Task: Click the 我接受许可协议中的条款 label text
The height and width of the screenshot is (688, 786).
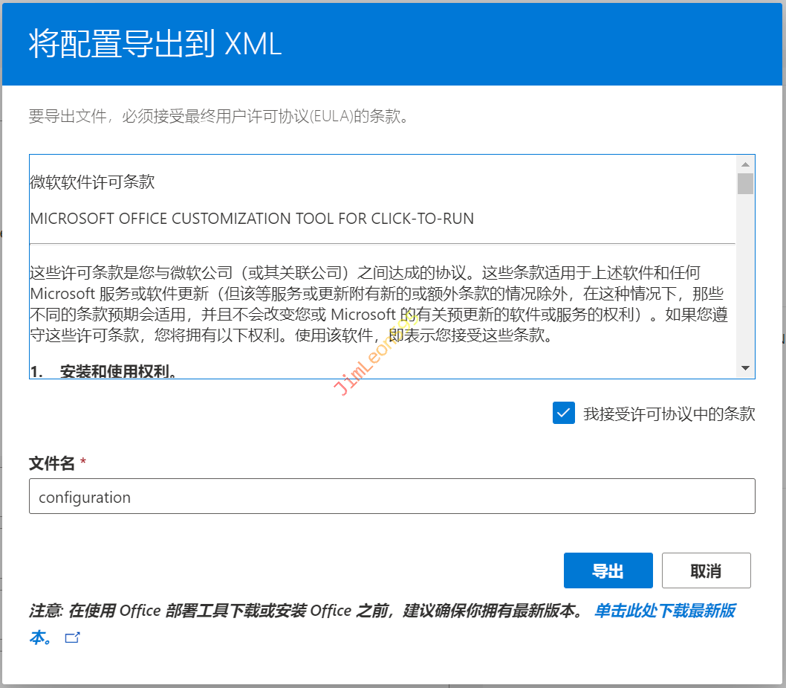Action: tap(669, 414)
